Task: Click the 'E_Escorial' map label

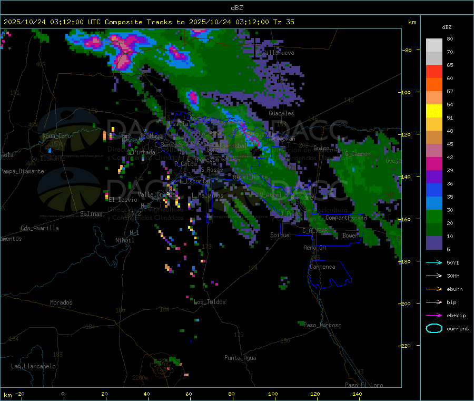Action: point(195,181)
